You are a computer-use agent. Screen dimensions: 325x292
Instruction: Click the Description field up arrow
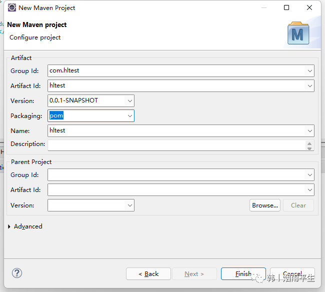coord(309,143)
